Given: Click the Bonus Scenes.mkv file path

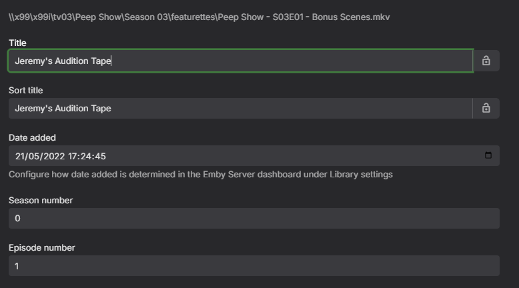Looking at the screenshot, I should tap(199, 17).
